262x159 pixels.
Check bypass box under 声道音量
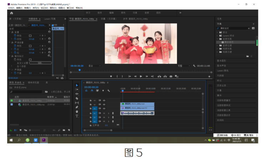click(30, 46)
